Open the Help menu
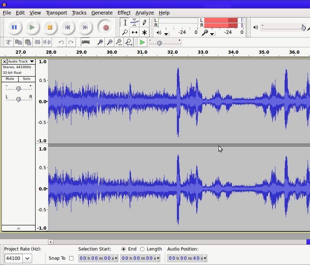 tap(164, 13)
